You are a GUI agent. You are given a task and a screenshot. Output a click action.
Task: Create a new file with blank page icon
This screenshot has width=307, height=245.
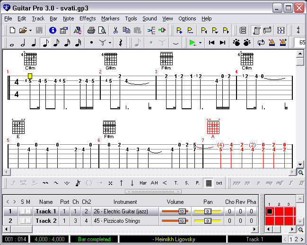click(12, 31)
